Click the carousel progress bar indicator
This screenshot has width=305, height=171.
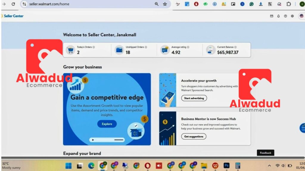pyautogui.click(x=110, y=140)
